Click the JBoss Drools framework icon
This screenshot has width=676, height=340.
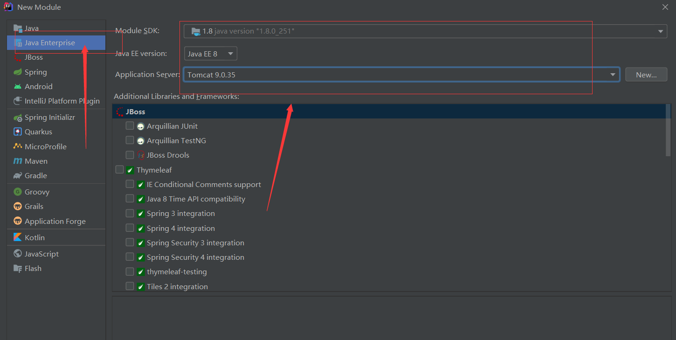(141, 155)
